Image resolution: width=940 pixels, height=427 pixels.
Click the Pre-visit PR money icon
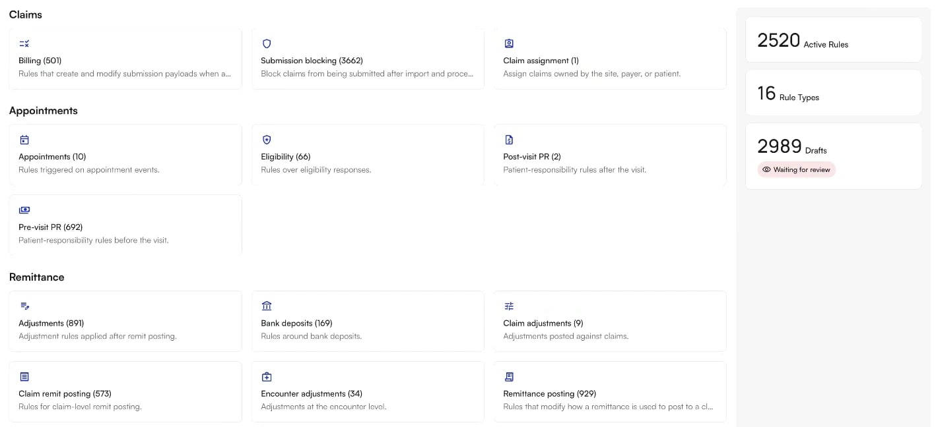pos(24,210)
